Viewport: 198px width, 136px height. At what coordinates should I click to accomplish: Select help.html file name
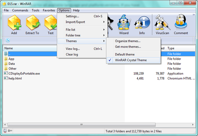tap(15, 78)
